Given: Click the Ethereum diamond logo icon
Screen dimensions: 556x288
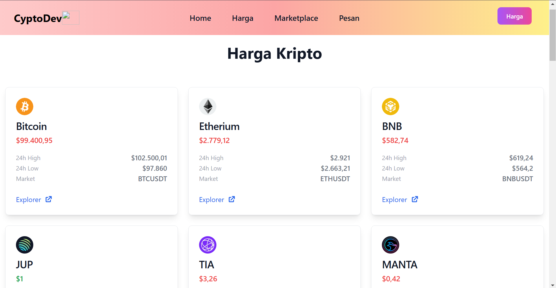Looking at the screenshot, I should [x=208, y=107].
